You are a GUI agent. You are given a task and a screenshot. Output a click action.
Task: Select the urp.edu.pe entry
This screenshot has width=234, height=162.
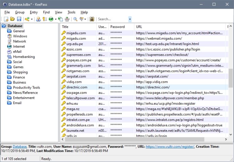coord(144,44)
